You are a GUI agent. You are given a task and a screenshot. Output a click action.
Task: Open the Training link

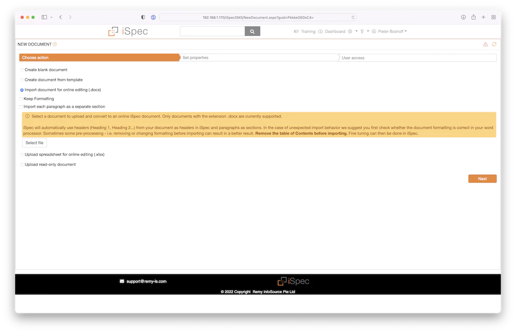click(308, 31)
